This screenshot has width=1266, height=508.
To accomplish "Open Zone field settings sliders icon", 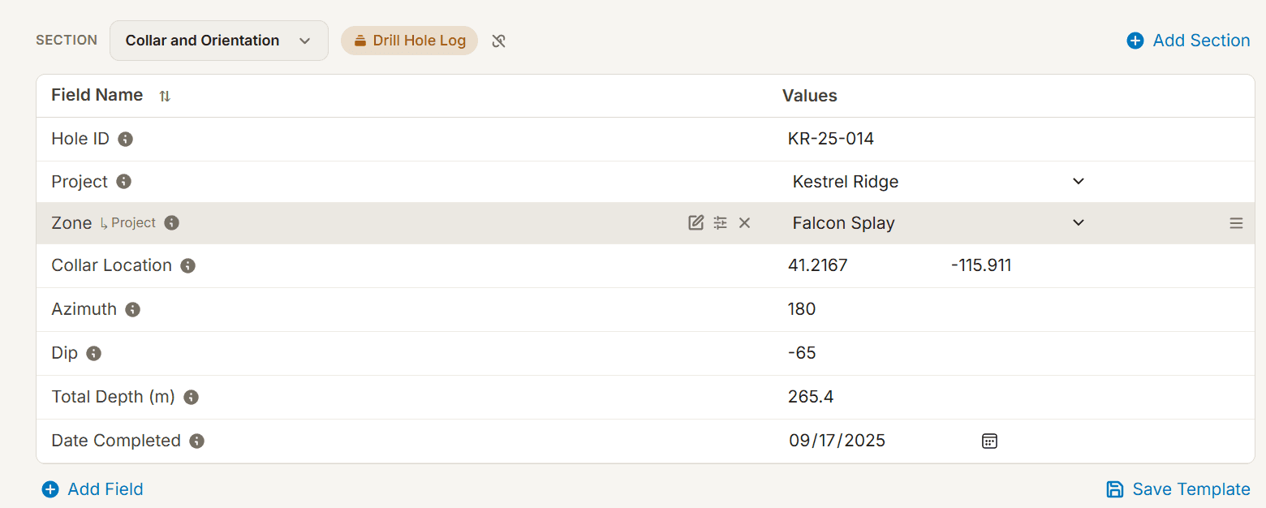I will (x=720, y=223).
